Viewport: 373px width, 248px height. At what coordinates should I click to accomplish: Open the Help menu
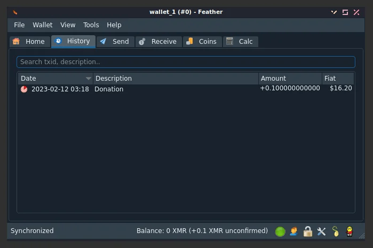click(x=114, y=25)
